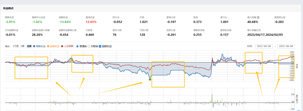Select the 对数轴 radio button
This screenshot has height=111, width=303.
(89, 46)
